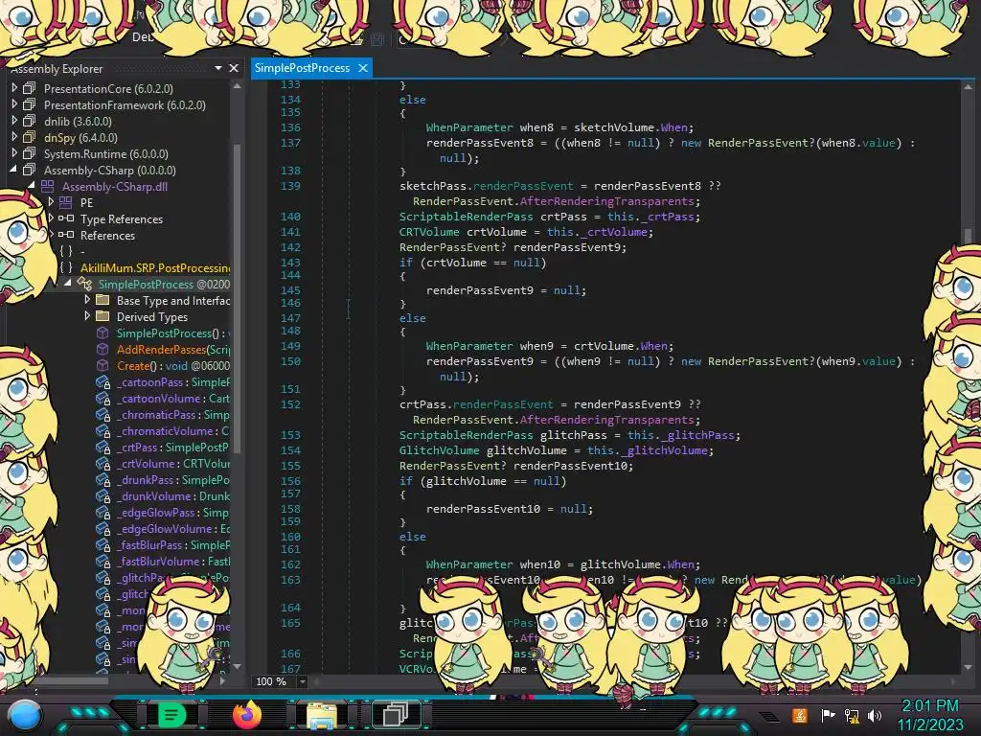Select the _crtPass field row
Viewport: 981px width, 736px height.
[x=163, y=448]
